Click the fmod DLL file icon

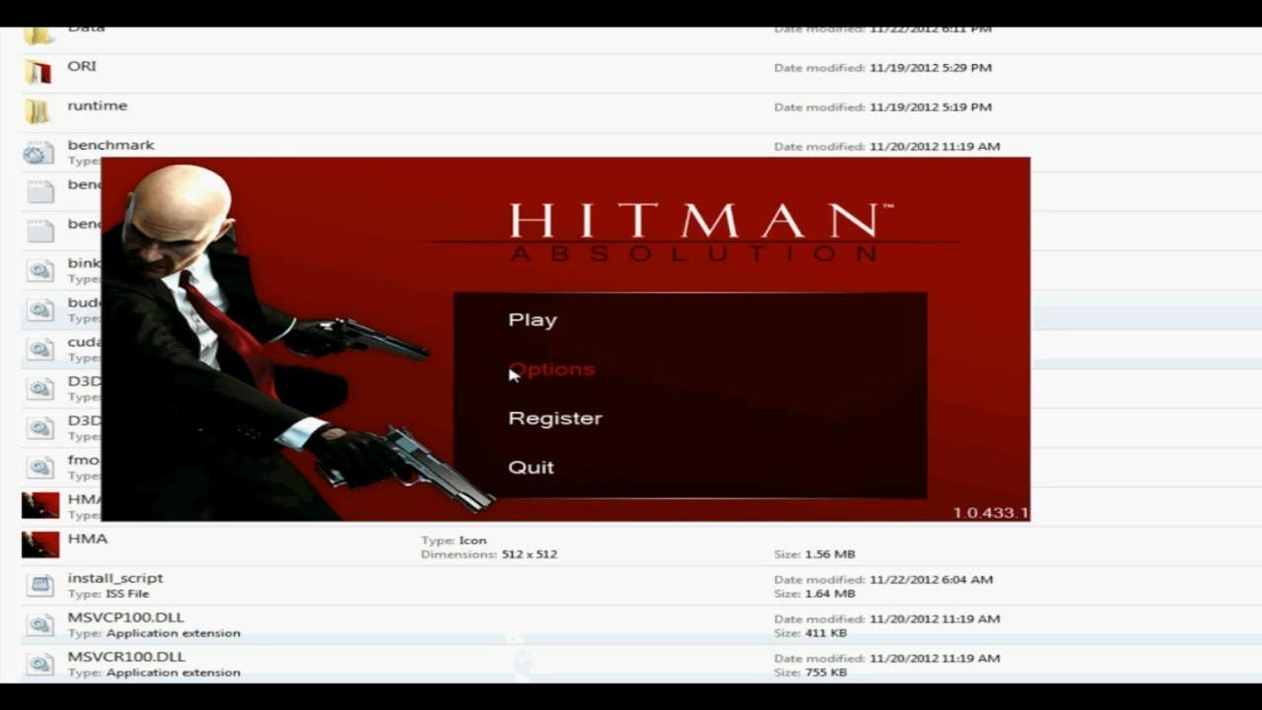click(x=39, y=467)
